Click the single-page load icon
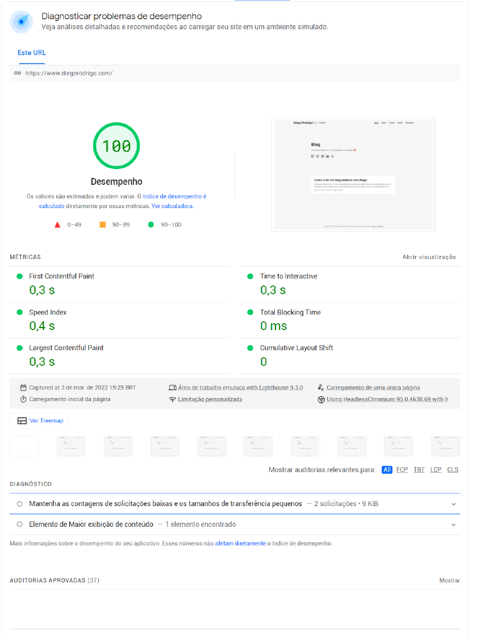The image size is (483, 635). point(321,387)
